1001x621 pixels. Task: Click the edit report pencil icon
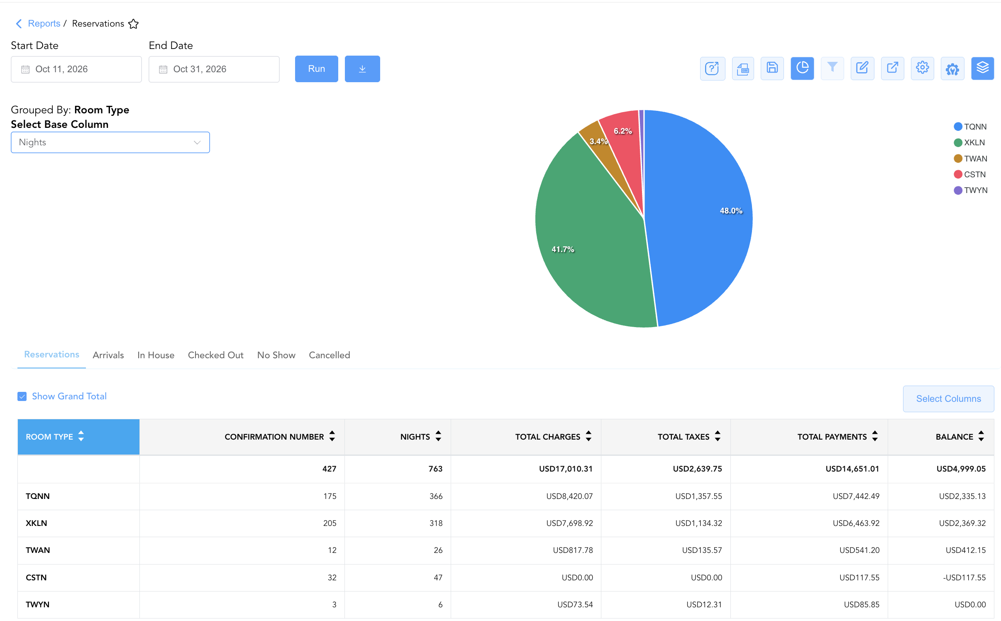pyautogui.click(x=862, y=68)
